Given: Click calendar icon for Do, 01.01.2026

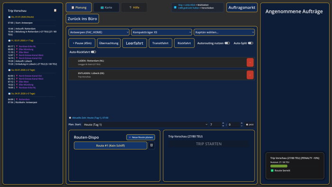Looking at the screenshot, I should pyautogui.click(x=9, y=17).
